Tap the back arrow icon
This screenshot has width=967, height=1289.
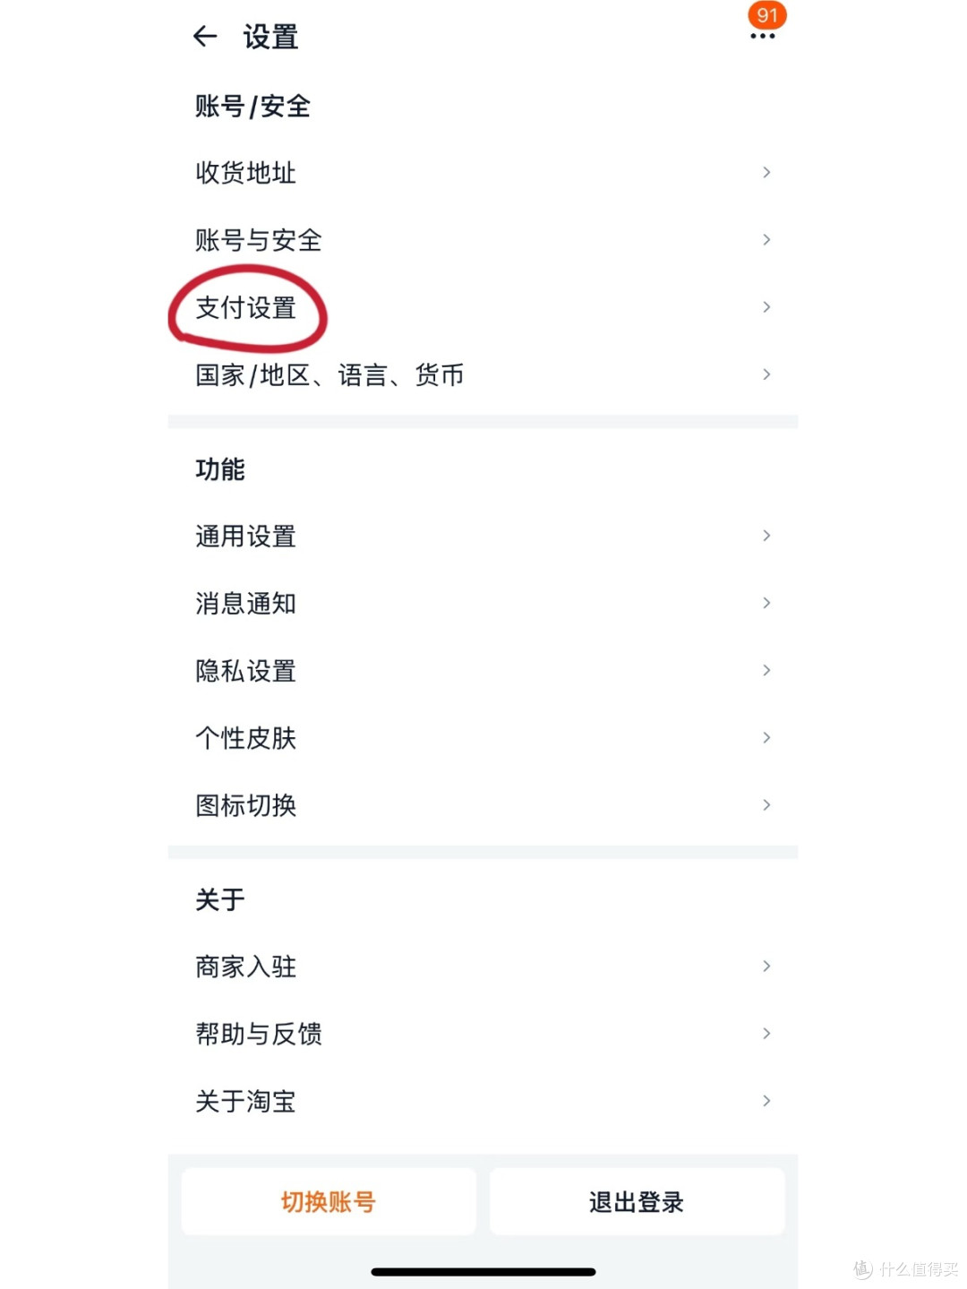(x=205, y=37)
